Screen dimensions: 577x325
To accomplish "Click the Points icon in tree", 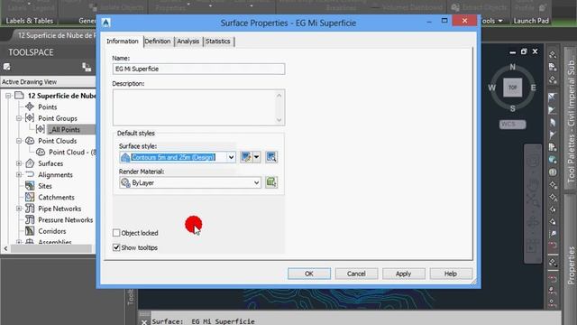I will 30,107.
